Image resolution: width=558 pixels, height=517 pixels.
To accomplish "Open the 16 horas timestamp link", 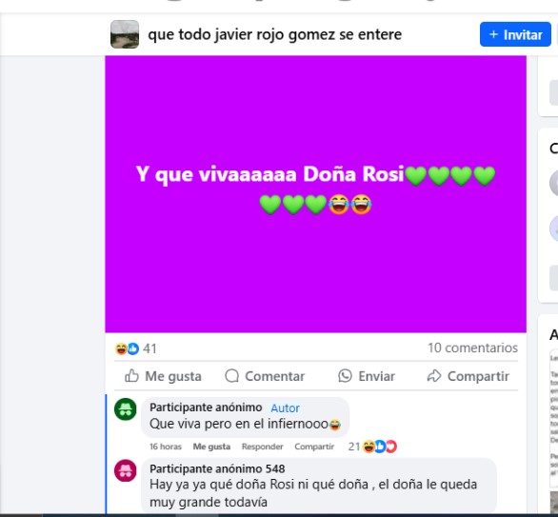I will pyautogui.click(x=166, y=447).
